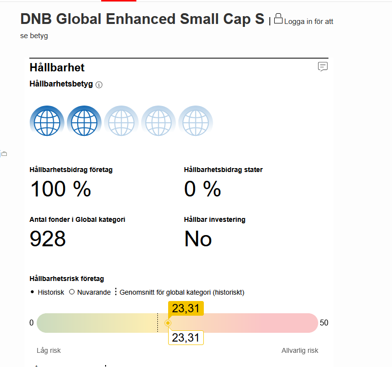392x367 pixels.
Task: Click the 'Låg risk' scale label
Action: pos(49,350)
